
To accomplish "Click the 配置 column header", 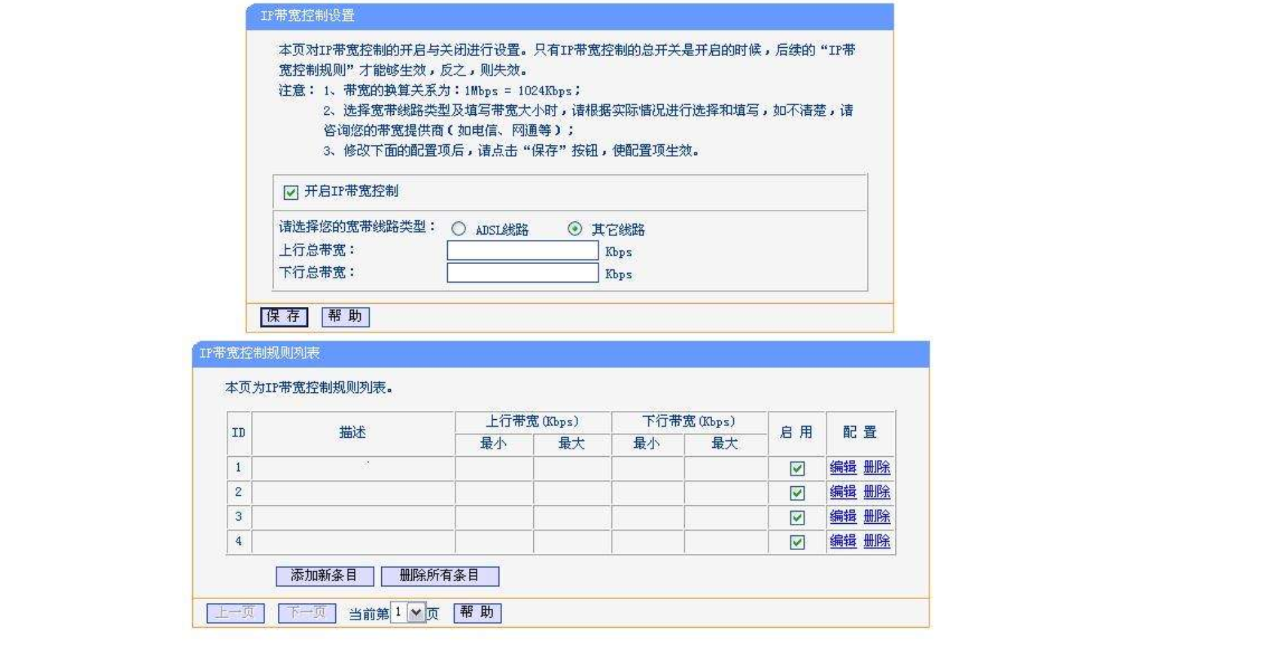I will [860, 433].
